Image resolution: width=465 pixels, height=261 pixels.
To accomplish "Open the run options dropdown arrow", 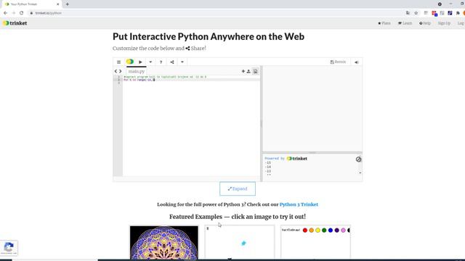I will (150, 62).
